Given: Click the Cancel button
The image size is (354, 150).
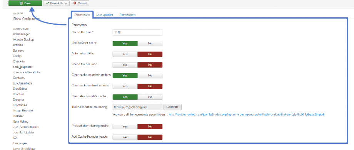Looking at the screenshot, I should tap(80, 3).
